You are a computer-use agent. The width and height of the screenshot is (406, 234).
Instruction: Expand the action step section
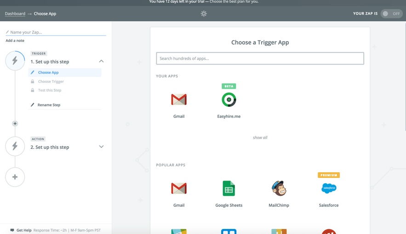tap(101, 147)
